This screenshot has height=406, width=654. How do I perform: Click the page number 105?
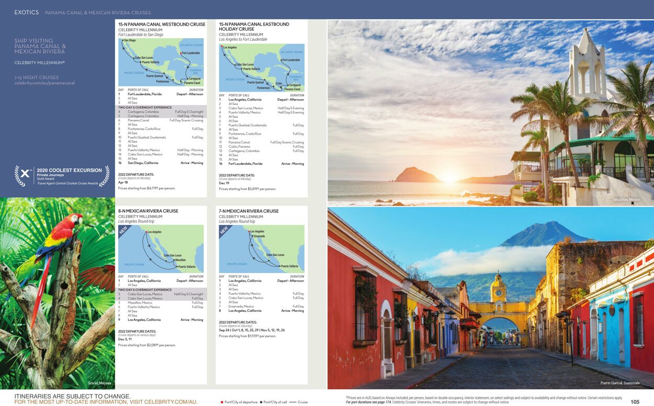pos(635,402)
